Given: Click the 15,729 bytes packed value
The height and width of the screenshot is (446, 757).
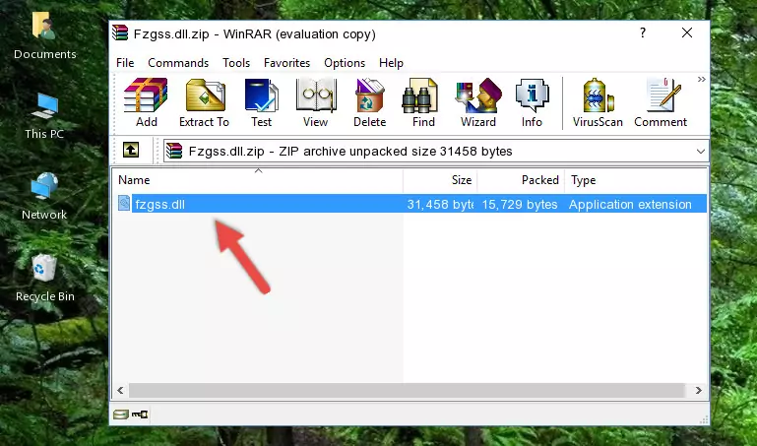Looking at the screenshot, I should pyautogui.click(x=520, y=205).
